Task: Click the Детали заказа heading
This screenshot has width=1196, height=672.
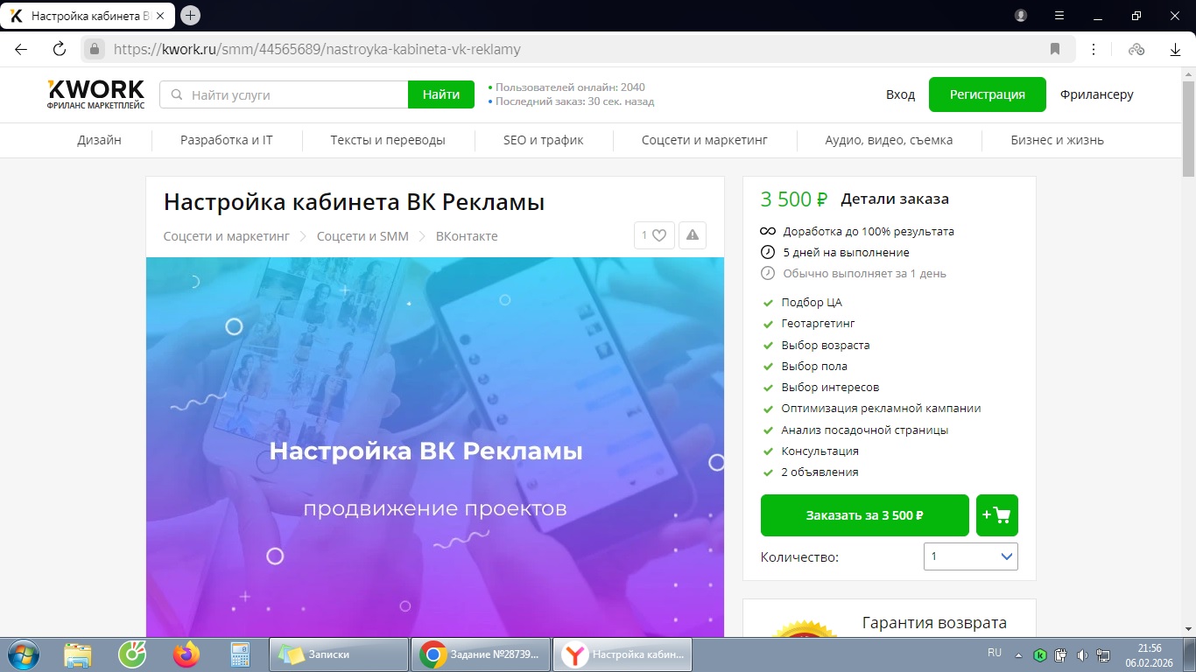Action: coord(895,199)
